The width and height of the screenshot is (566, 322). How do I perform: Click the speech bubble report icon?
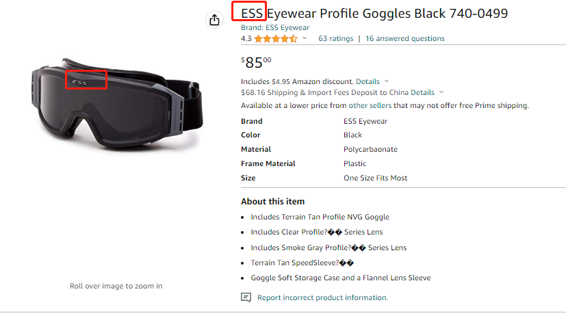246,297
